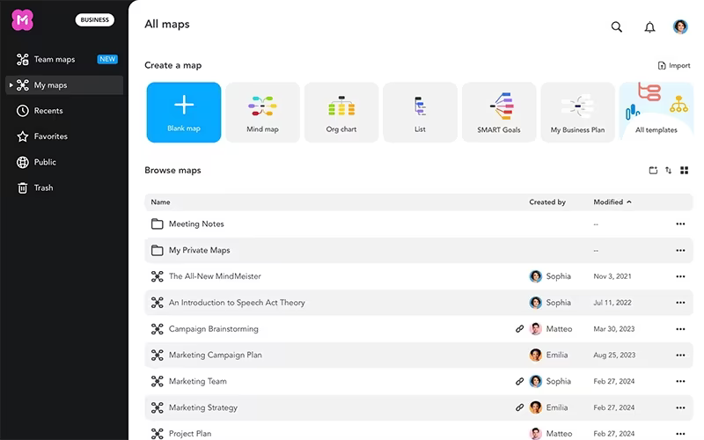Click the Nov 3, 2021 modified date
704x440 pixels.
click(612, 276)
